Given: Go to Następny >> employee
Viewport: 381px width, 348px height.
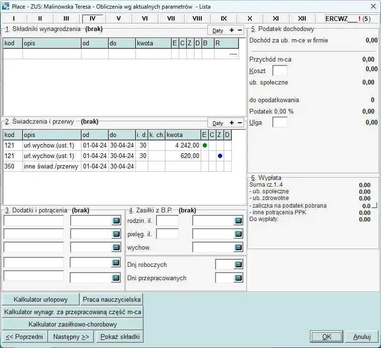Looking at the screenshot, I should 71,337.
